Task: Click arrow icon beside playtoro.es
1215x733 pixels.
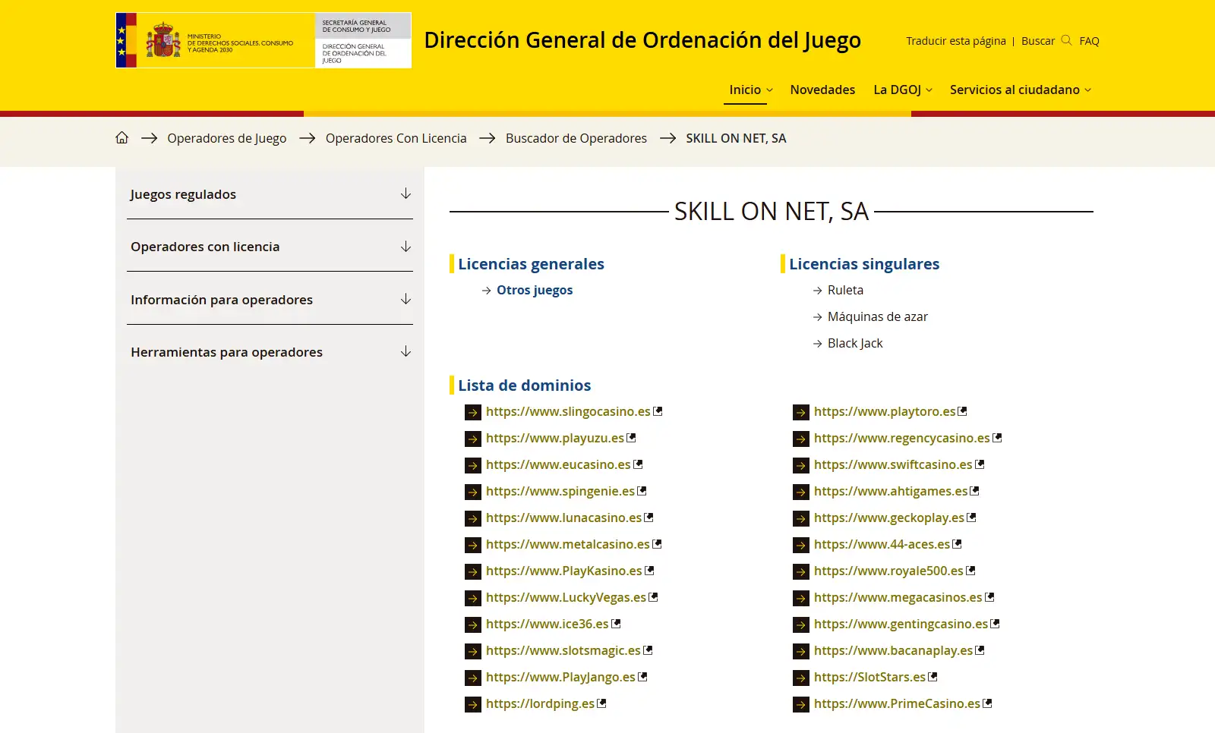Action: click(x=801, y=412)
